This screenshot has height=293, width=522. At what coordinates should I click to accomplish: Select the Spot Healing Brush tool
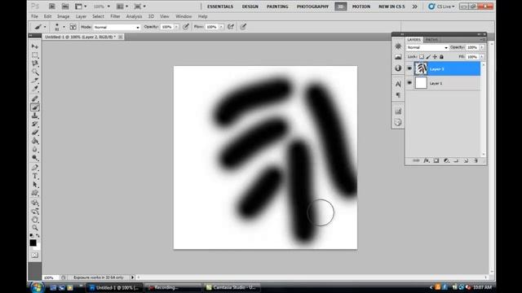coord(34,98)
